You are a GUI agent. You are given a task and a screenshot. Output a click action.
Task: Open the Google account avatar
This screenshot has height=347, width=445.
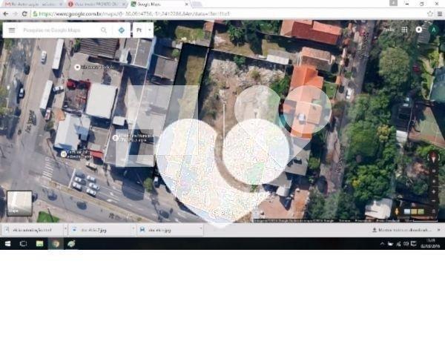(x=433, y=30)
